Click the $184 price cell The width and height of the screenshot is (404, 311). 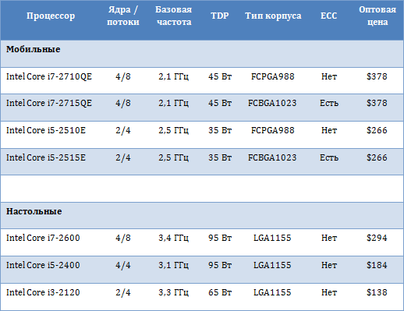[377, 265]
